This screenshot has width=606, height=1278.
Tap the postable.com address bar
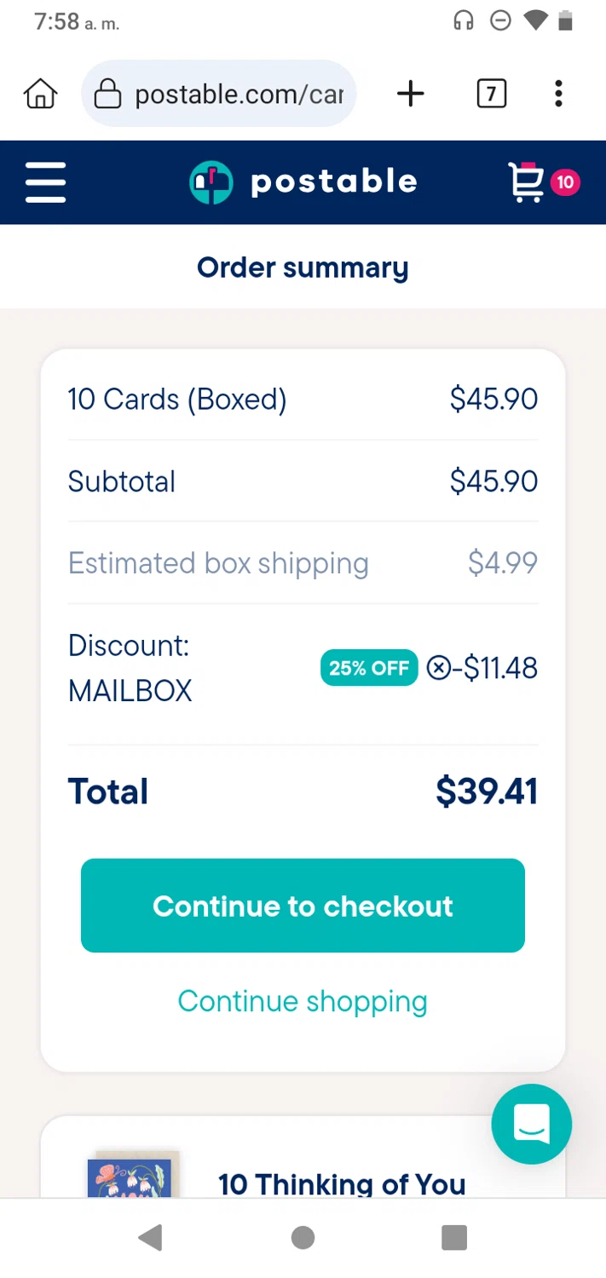coord(239,94)
